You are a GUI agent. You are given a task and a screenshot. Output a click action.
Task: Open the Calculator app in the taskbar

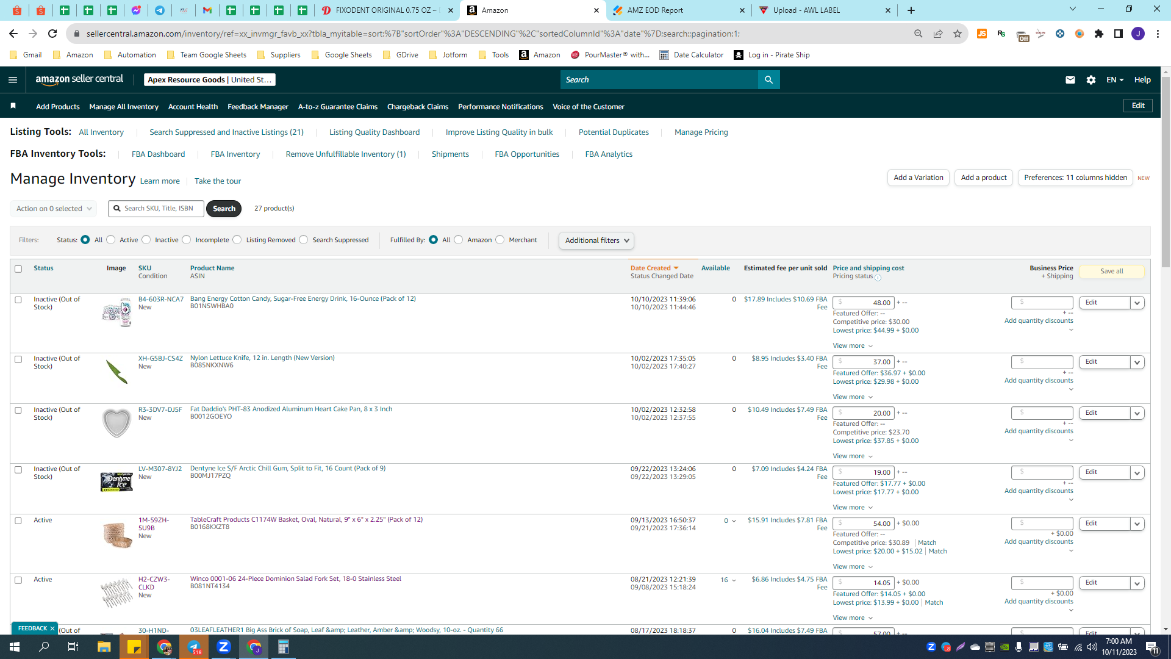(284, 647)
